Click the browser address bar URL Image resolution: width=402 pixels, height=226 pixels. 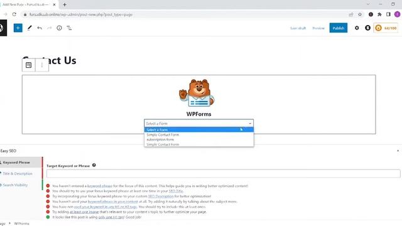tap(81, 14)
